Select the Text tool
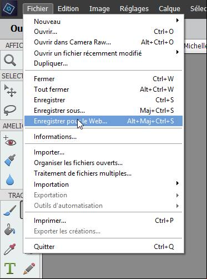Image resolution: width=207 pixels, height=279 pixels. [10, 268]
